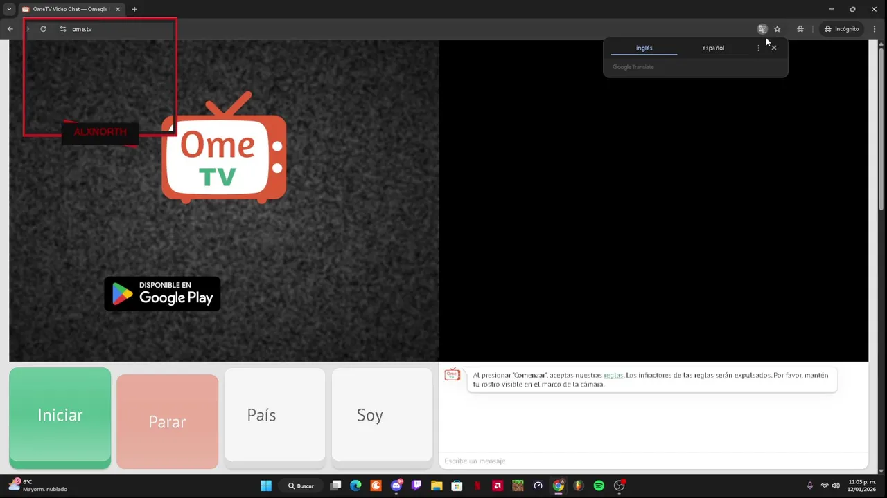Open the Windows Start menu

[x=266, y=486]
